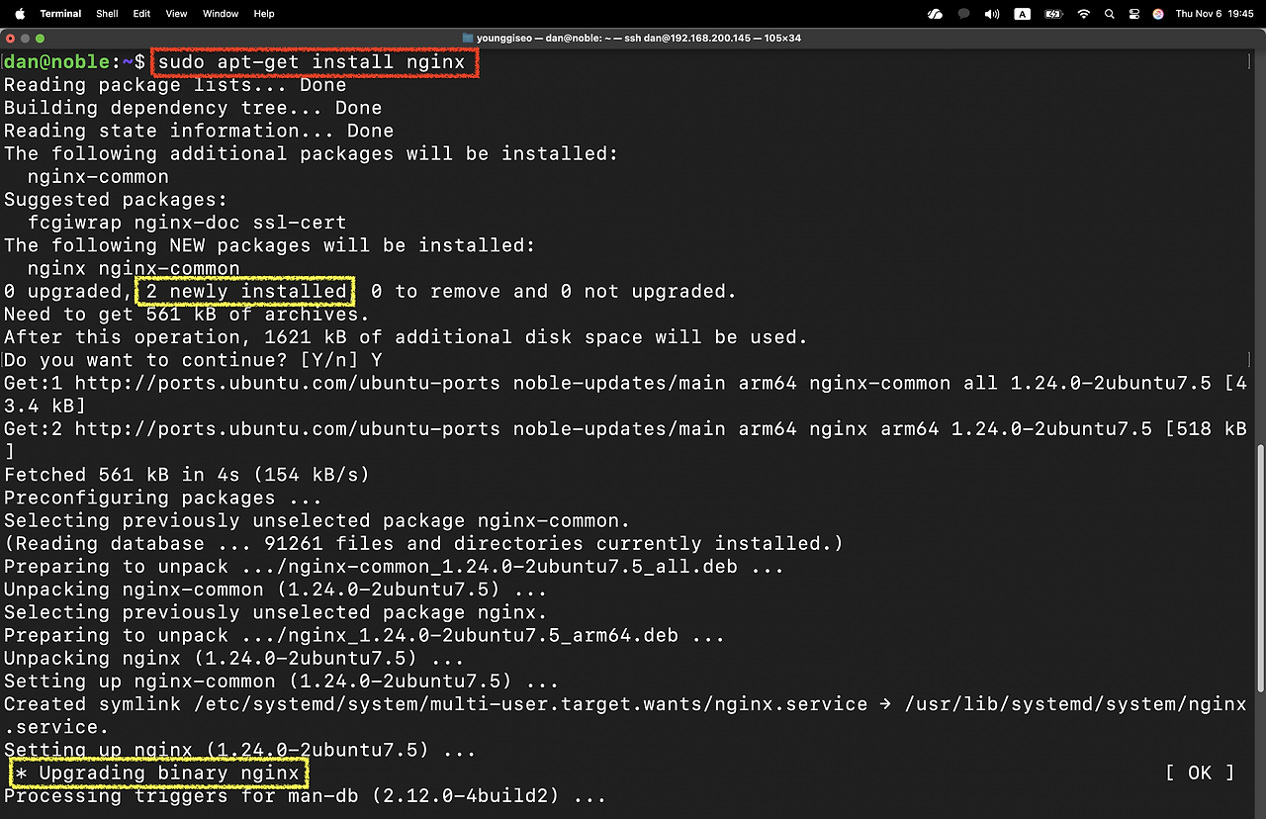Click 'Setting up nginx (1.24.0-2ubuntu7.5)' line
This screenshot has height=819, width=1266.
coord(240,750)
